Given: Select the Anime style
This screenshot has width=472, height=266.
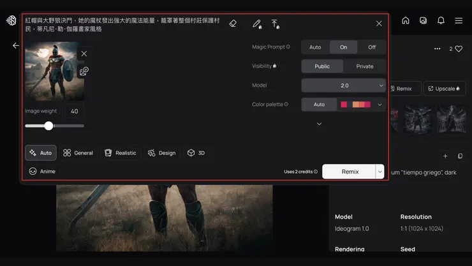Looking at the screenshot, I should click(42, 171).
